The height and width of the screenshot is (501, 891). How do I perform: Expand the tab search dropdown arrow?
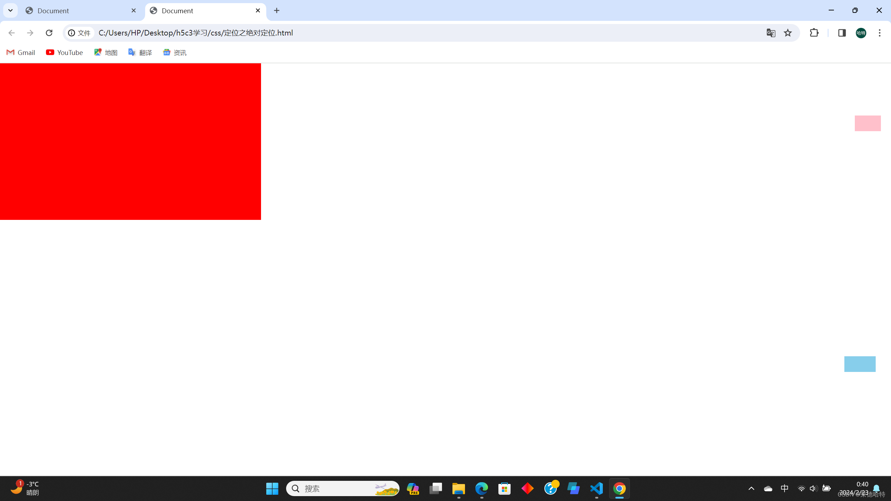(10, 10)
